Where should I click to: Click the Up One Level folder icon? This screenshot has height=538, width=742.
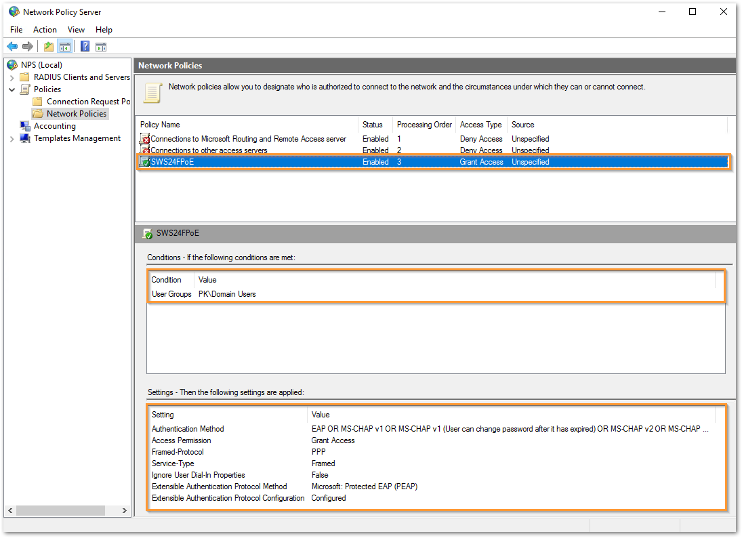49,47
